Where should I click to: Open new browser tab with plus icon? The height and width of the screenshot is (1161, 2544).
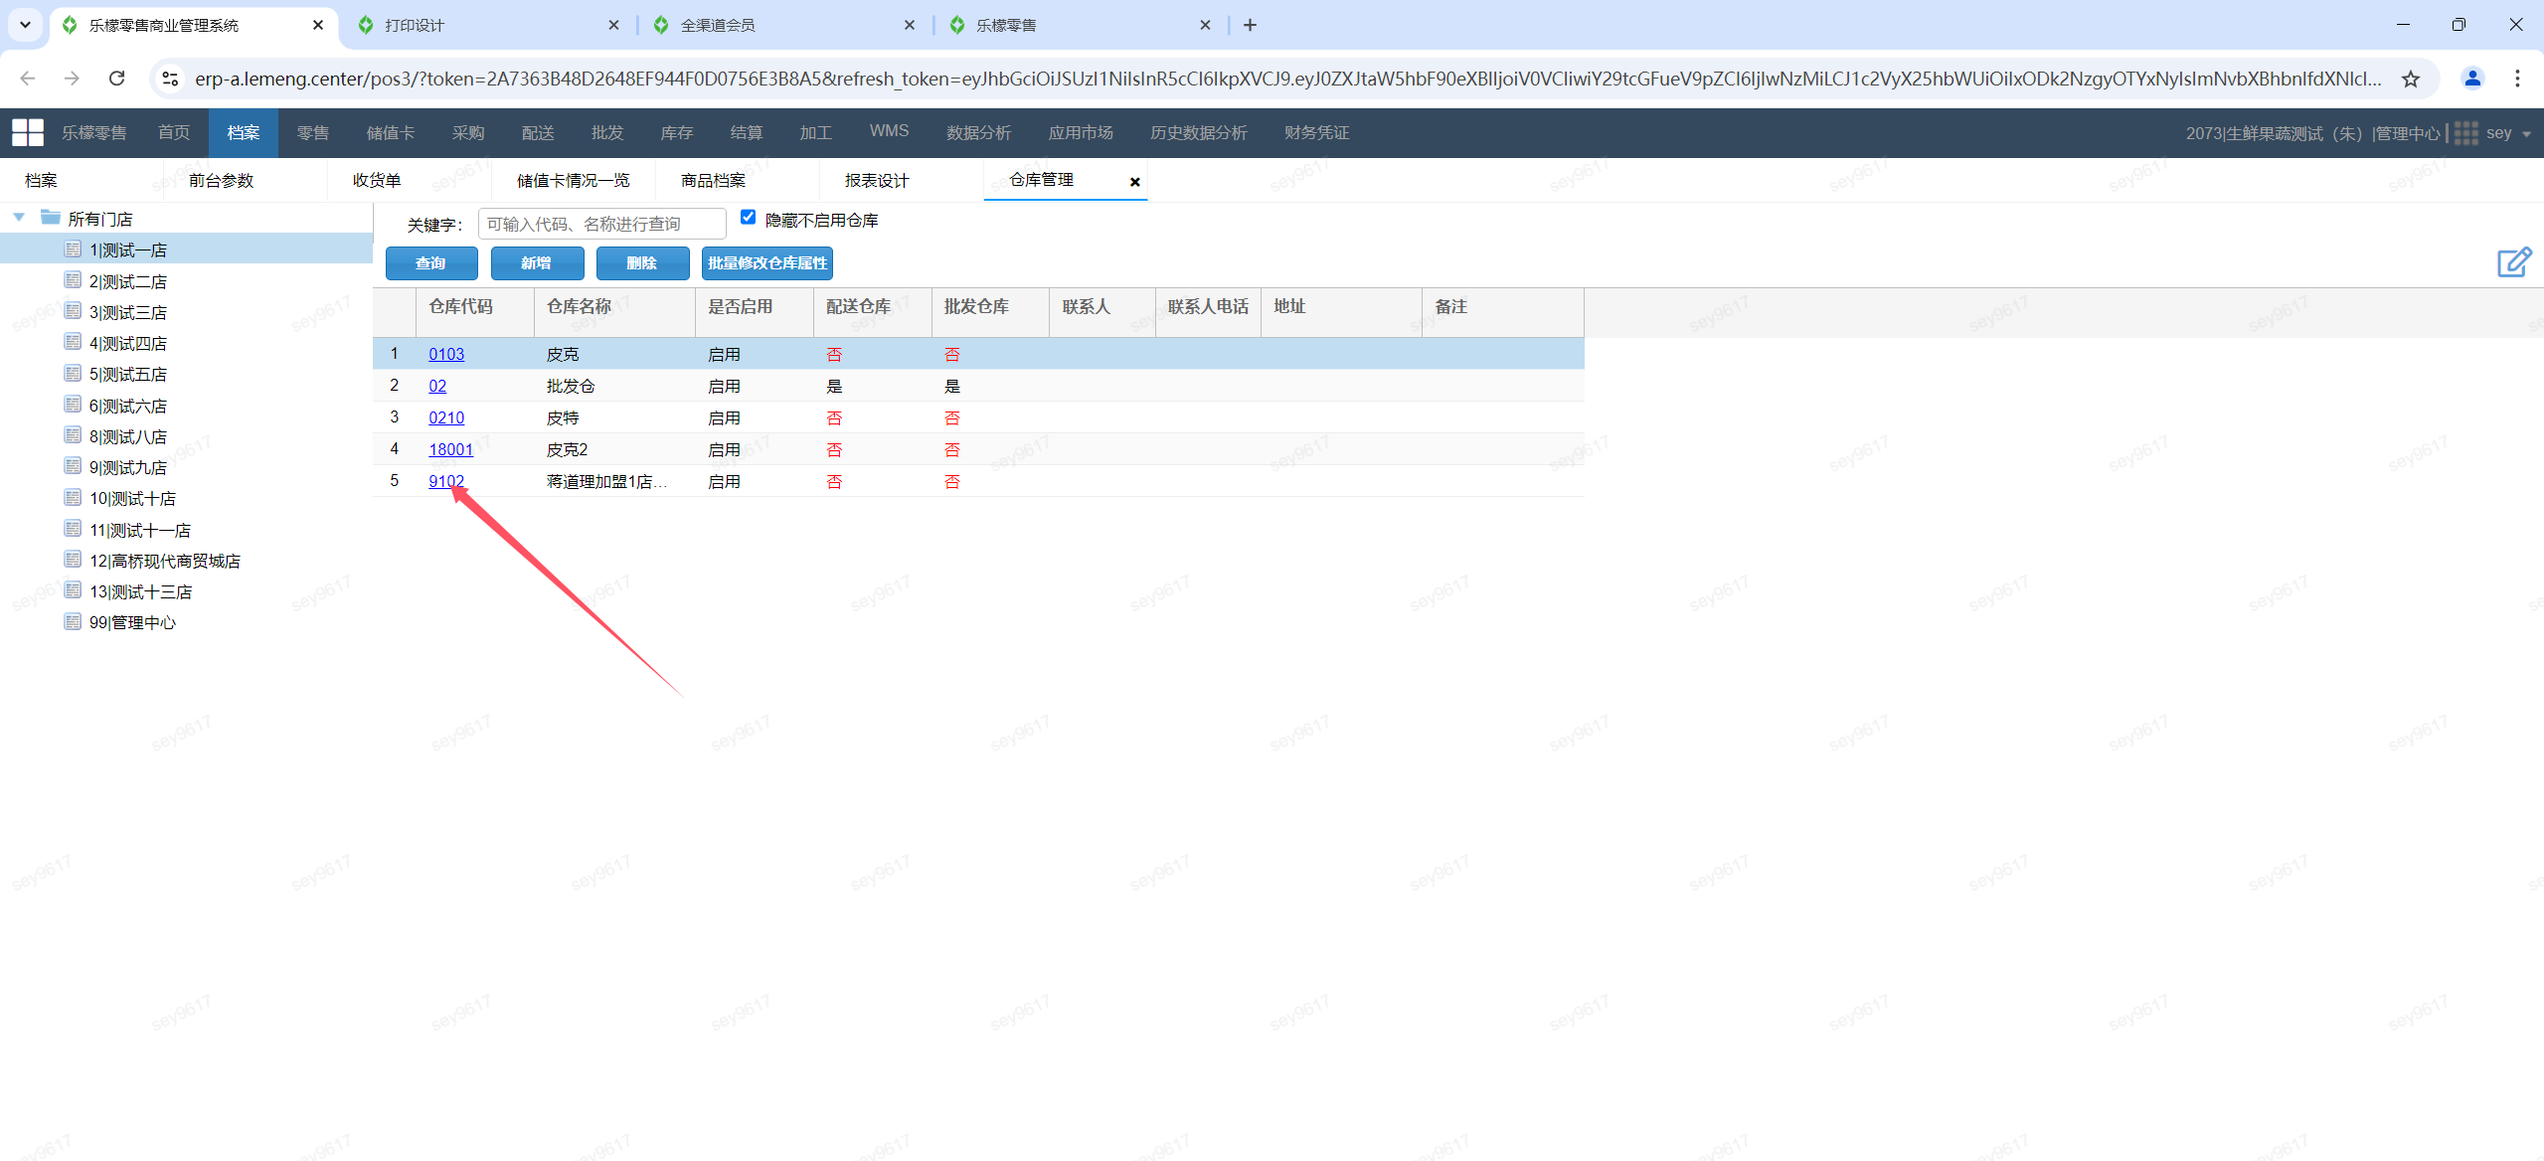tap(1250, 25)
